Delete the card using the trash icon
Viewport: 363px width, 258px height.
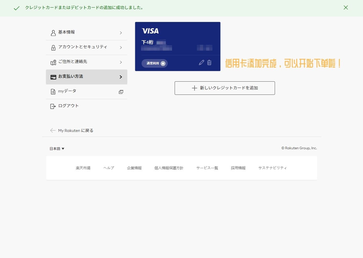click(x=209, y=63)
